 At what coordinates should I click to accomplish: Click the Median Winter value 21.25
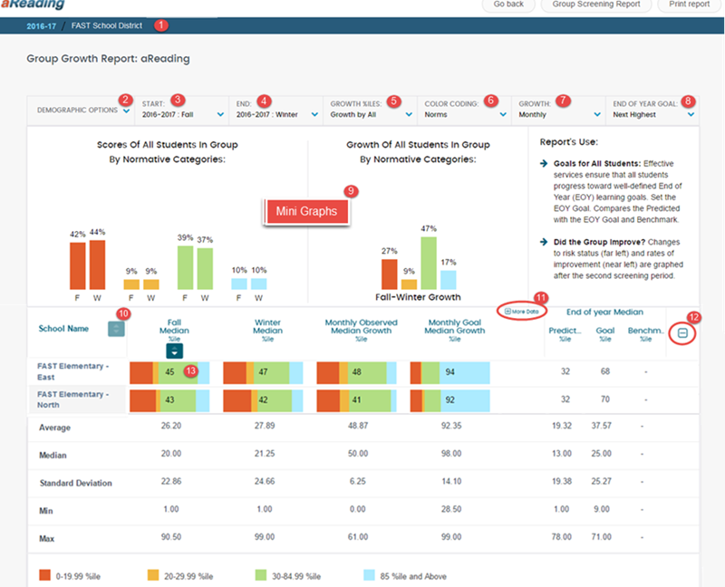click(265, 454)
